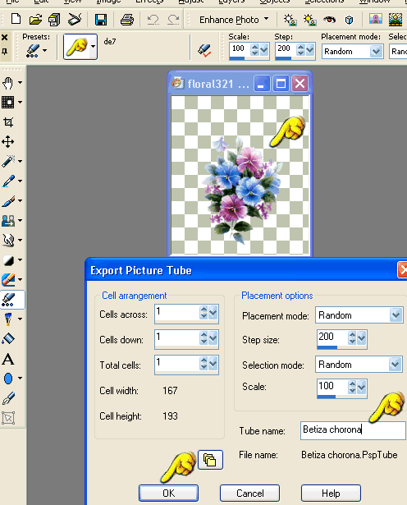The image size is (407, 505).
Task: Select the Ellipse preset shape tool
Action: (8, 379)
